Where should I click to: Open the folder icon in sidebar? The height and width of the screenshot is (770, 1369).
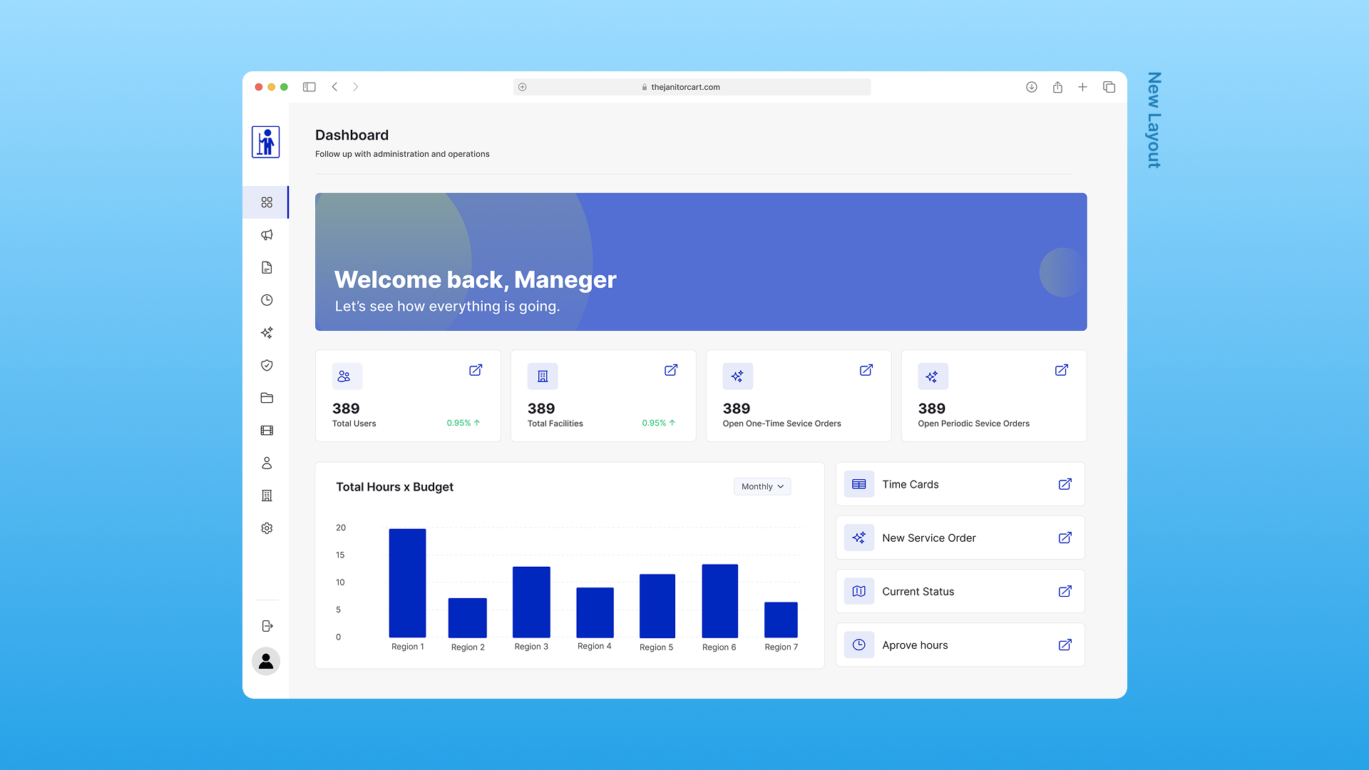[x=267, y=398]
